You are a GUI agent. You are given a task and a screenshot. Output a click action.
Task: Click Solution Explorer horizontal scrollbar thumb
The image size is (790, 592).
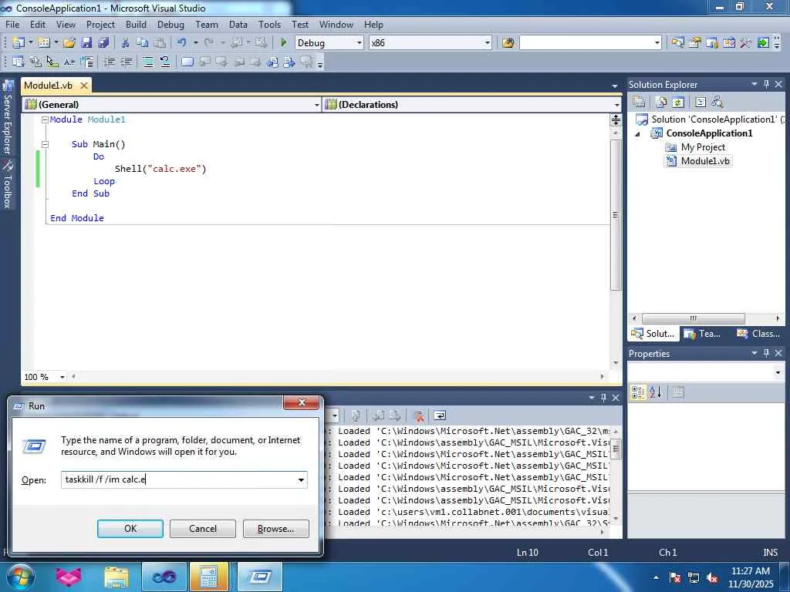[x=694, y=318]
